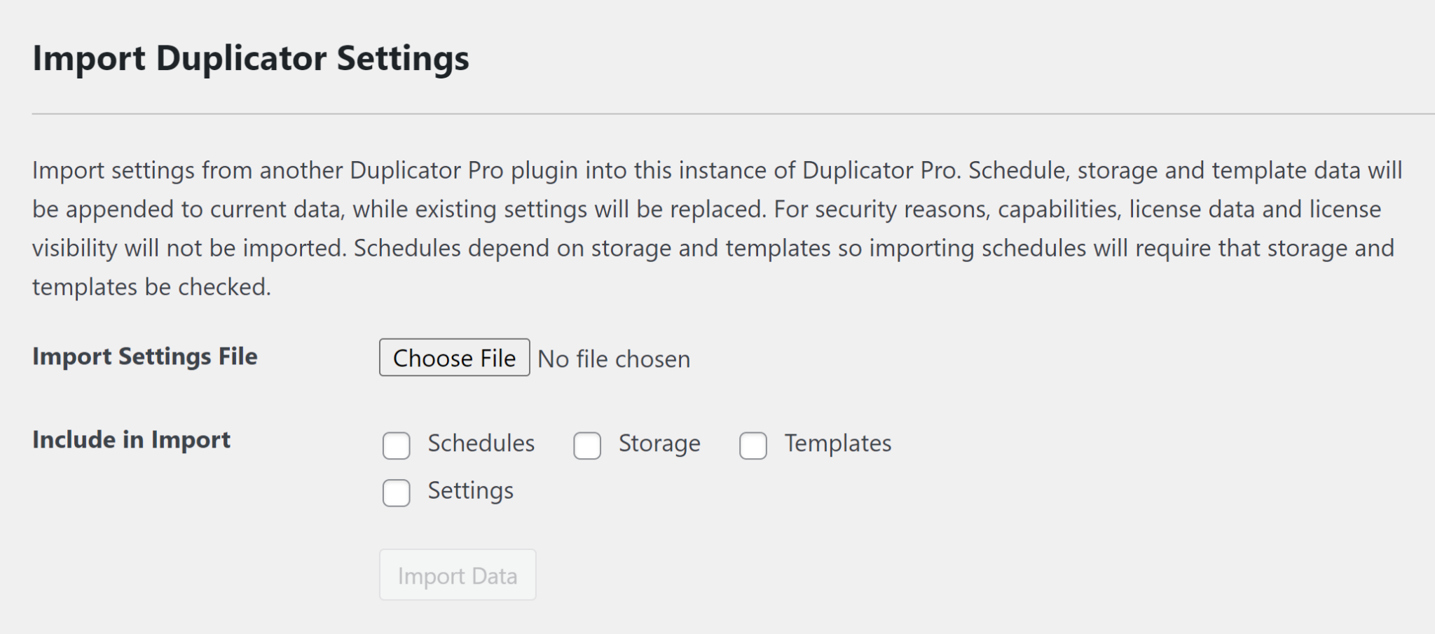Select the Schedules label text
Viewport: 1435px width, 634px height.
click(481, 443)
